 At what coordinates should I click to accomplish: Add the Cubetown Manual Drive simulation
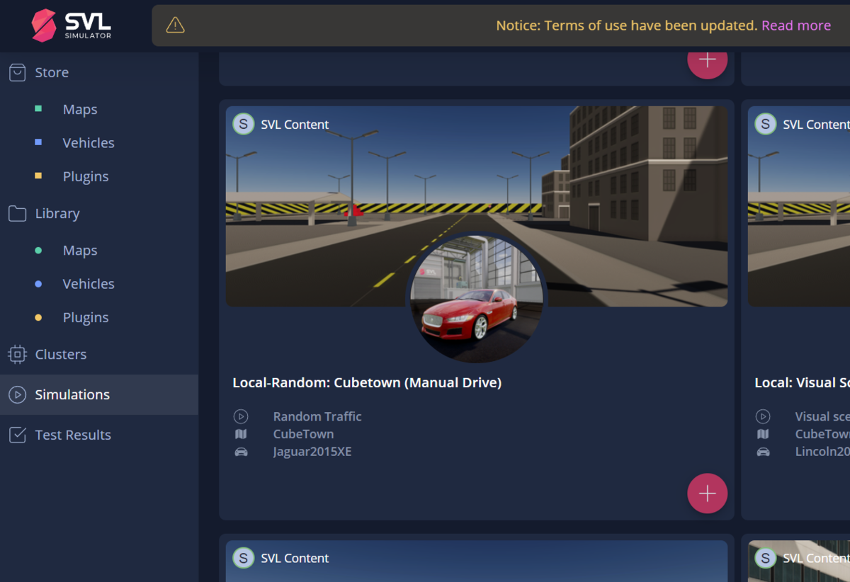707,493
